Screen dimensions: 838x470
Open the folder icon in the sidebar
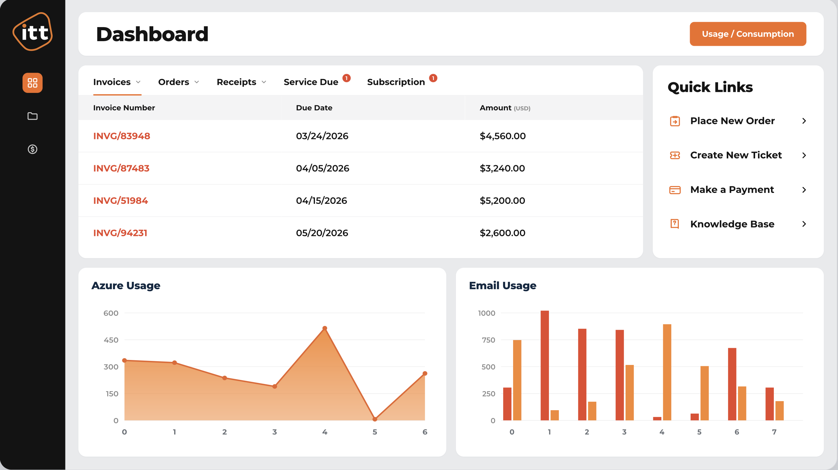coord(32,116)
